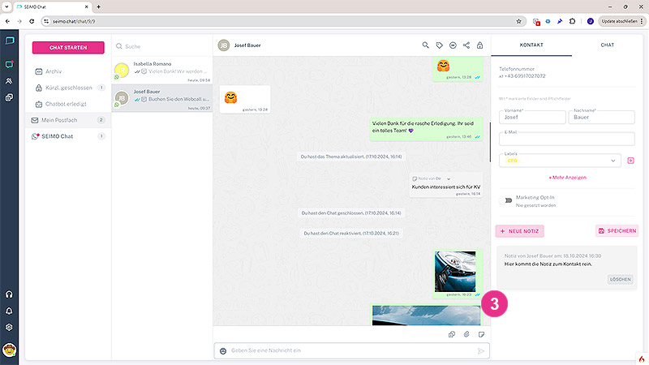649x365 pixels.
Task: Toggle the Marketing Opt-In switch
Action: click(508, 200)
